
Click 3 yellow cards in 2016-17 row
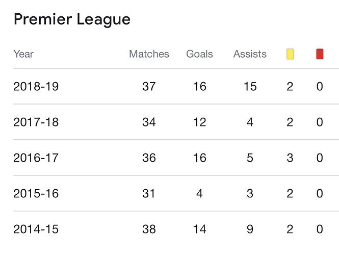coord(290,158)
